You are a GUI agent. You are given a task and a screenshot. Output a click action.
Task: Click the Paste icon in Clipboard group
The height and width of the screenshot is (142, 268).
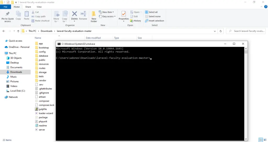click(x=26, y=16)
